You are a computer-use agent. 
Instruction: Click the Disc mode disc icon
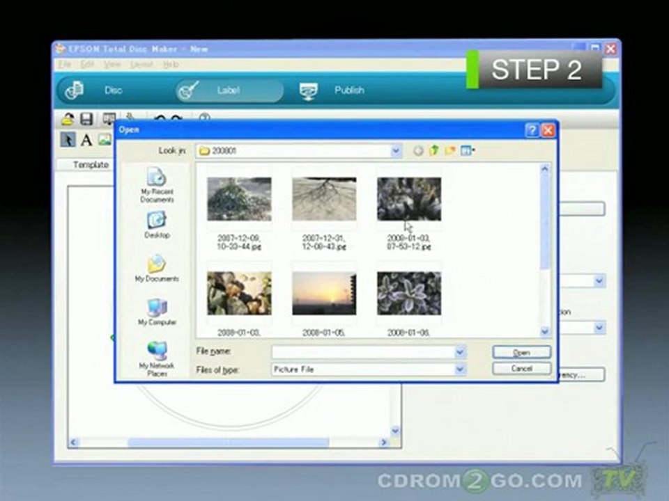coord(75,90)
